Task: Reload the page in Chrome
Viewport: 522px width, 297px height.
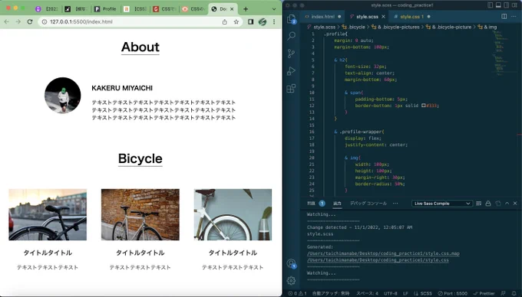Action: pyautogui.click(x=30, y=21)
